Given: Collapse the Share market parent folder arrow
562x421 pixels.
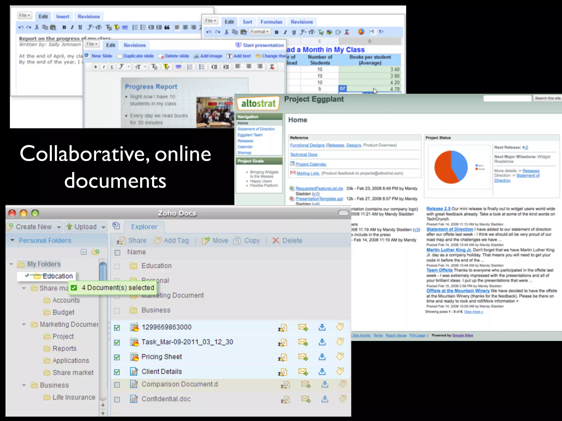Looking at the screenshot, I should pos(24,288).
